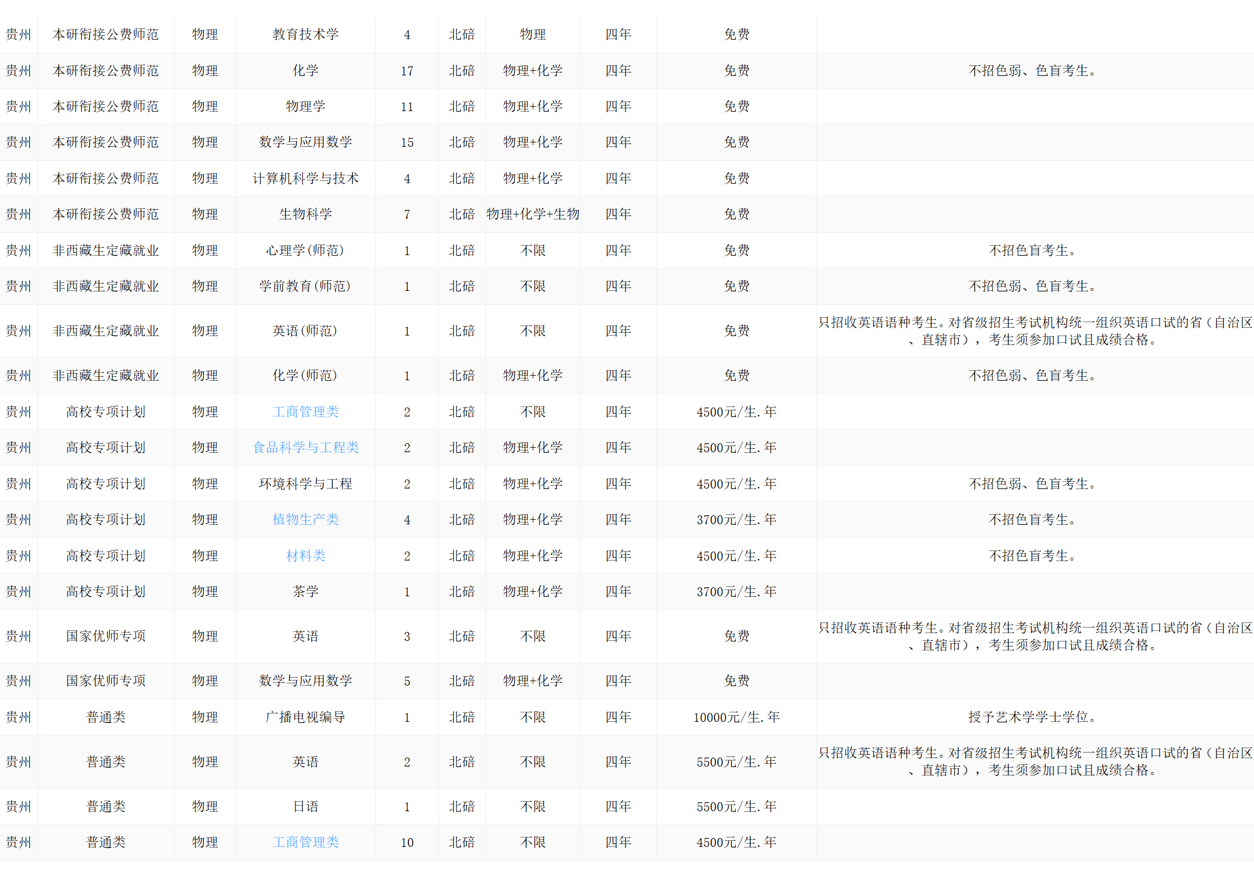
Task: Select the 日语 major cell
Action: click(306, 807)
